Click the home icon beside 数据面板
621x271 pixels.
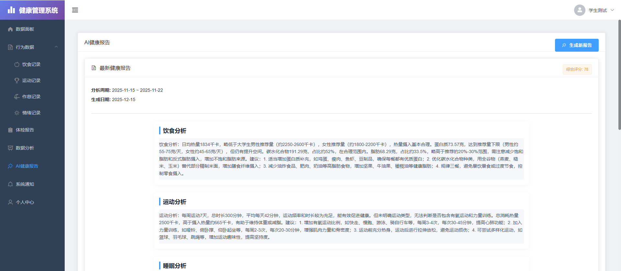[x=10, y=29]
